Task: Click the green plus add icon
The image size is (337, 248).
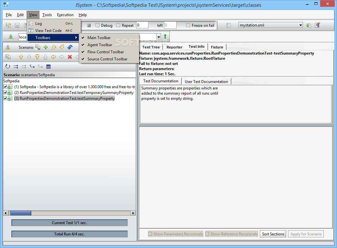Action: (46, 47)
